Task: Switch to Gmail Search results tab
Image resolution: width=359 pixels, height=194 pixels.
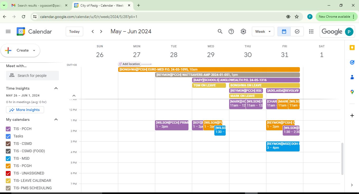Action: point(40,5)
